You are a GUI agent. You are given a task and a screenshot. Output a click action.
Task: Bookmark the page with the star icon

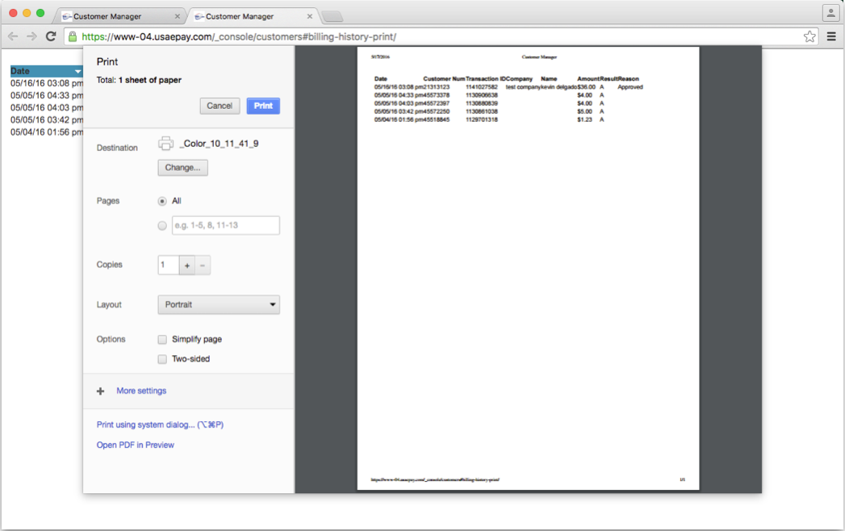point(809,36)
